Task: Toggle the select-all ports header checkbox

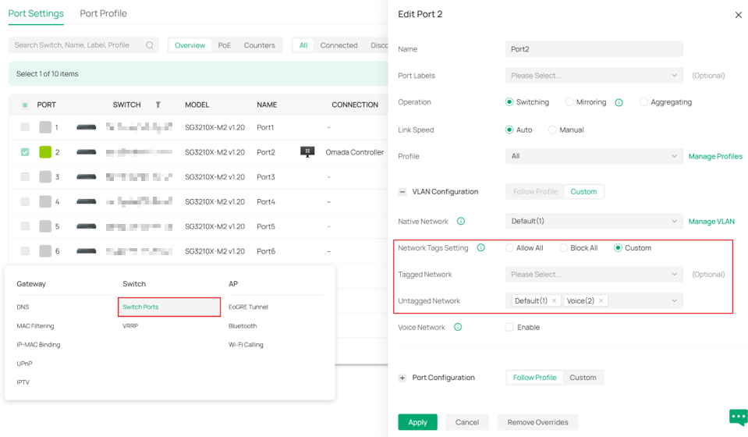Action: 25,105
